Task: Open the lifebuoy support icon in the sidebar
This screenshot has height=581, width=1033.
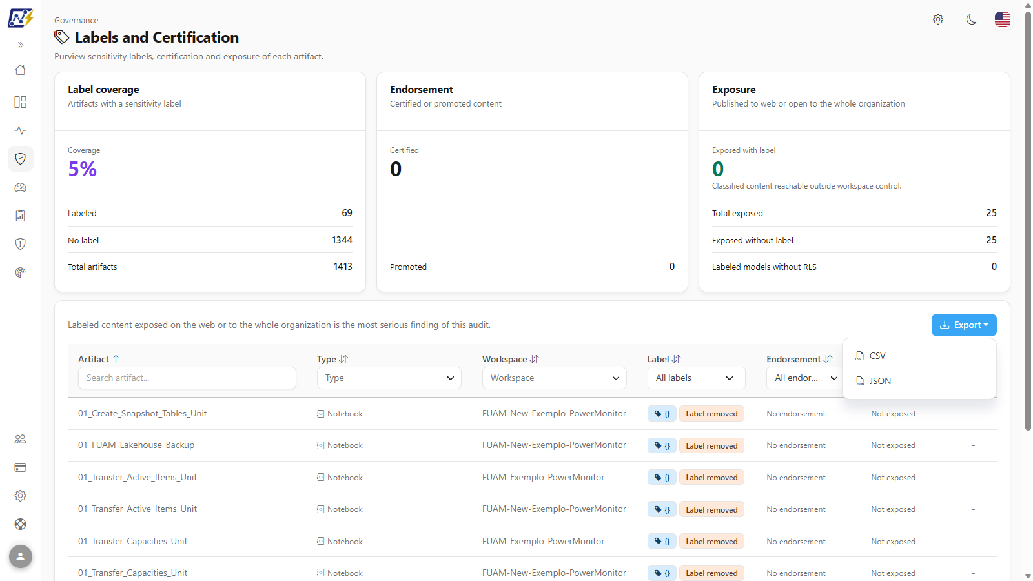Action: tap(21, 524)
